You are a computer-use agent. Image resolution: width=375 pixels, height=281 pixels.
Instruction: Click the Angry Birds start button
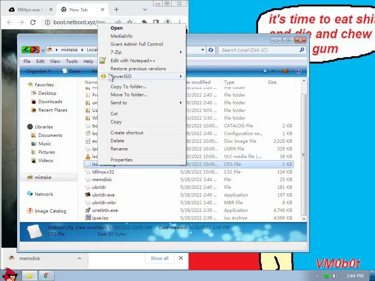click(x=10, y=275)
